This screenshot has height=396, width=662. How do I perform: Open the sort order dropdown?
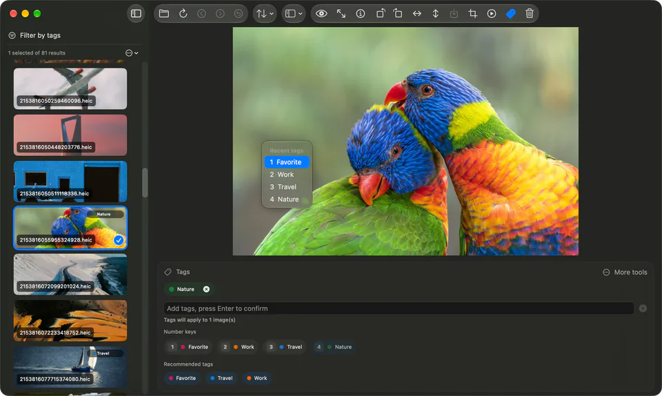(x=265, y=14)
